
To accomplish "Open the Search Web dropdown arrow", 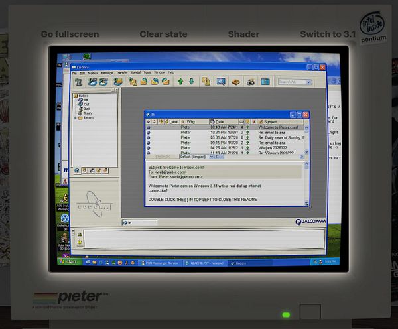I will point(308,82).
